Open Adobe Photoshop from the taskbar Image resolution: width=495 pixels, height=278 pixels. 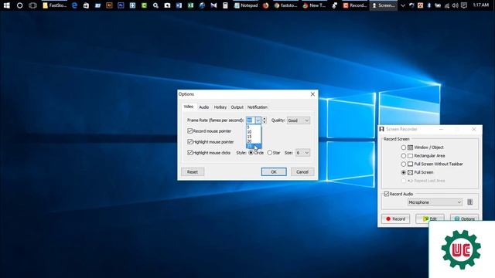121,5
